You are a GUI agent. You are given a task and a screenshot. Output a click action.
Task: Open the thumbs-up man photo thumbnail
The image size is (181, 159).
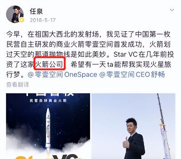click(x=133, y=126)
